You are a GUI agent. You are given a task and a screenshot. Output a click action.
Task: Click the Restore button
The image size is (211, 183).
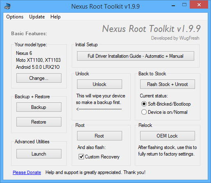coord(39,122)
